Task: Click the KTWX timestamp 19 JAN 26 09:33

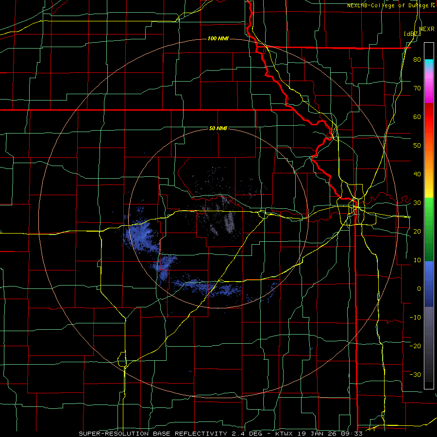Action: tap(319, 434)
